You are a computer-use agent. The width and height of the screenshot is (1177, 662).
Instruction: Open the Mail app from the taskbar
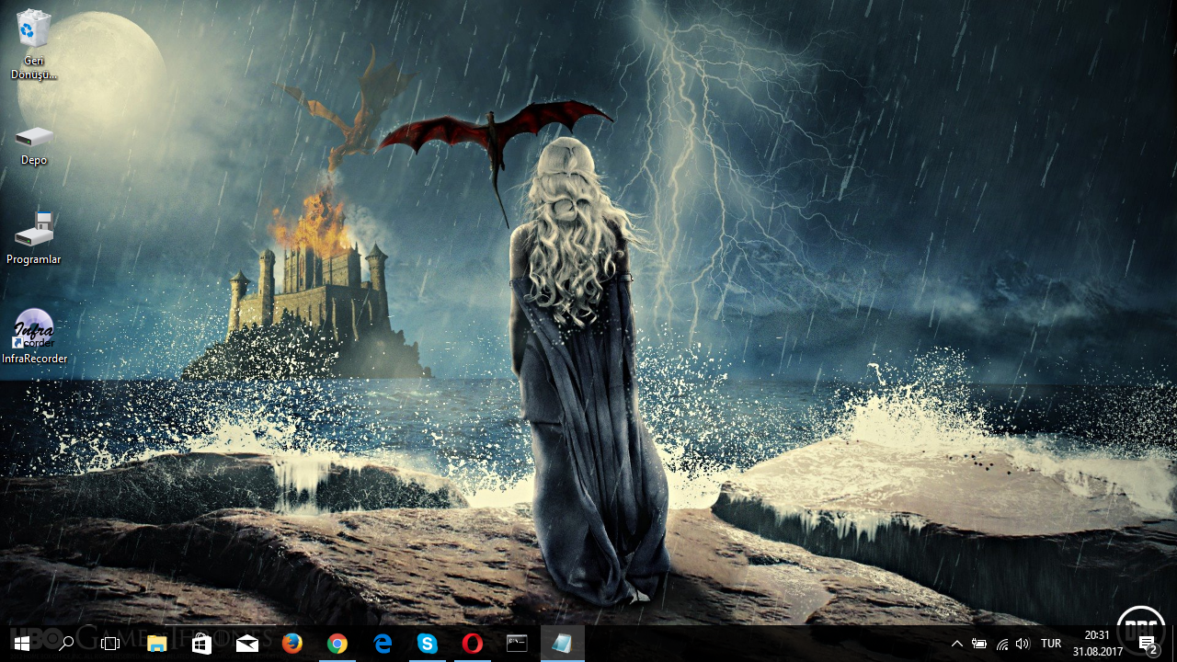(247, 644)
